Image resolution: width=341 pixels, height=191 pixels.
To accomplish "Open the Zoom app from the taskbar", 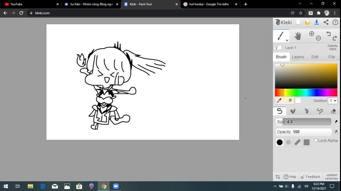I will (x=116, y=186).
